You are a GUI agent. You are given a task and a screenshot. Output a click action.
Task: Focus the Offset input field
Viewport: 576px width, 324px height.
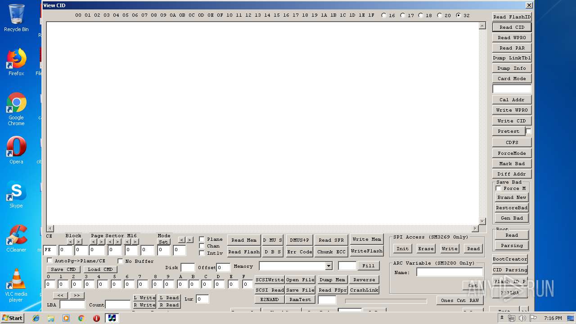click(224, 268)
